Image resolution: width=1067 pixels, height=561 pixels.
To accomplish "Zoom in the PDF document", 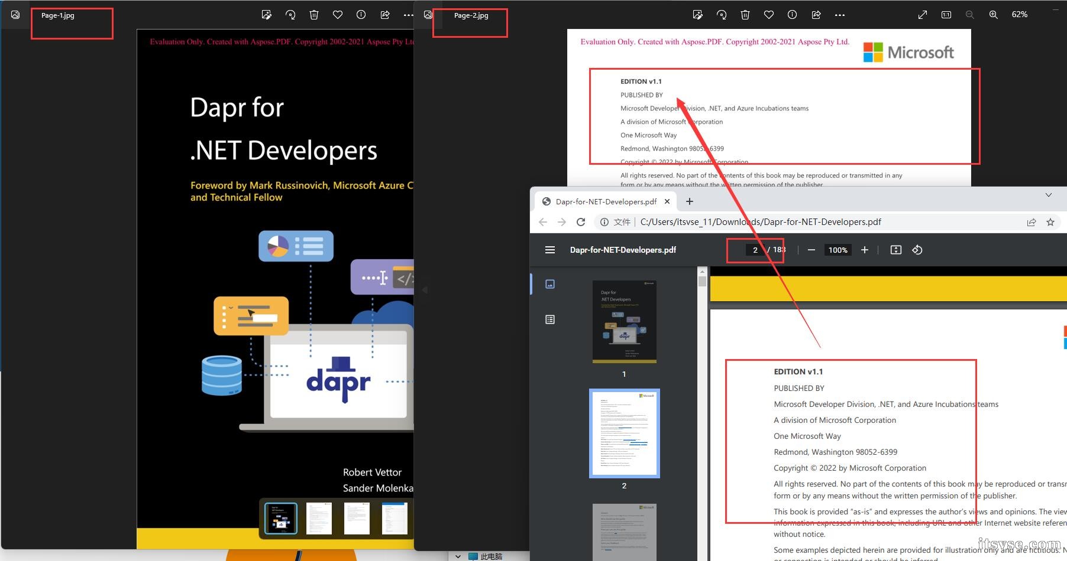I will [x=865, y=250].
